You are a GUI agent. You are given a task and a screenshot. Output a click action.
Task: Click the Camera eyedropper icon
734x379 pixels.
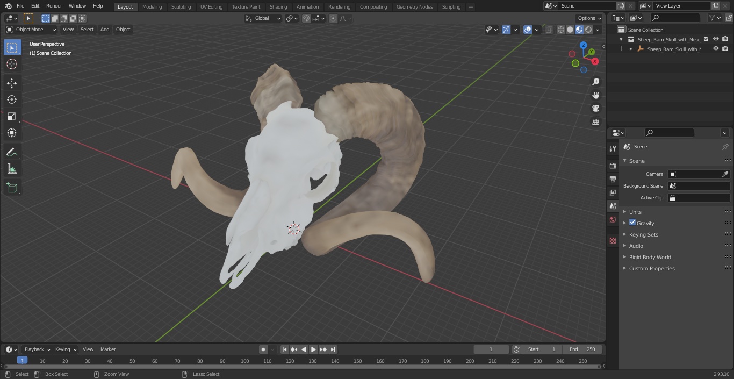[x=725, y=174]
